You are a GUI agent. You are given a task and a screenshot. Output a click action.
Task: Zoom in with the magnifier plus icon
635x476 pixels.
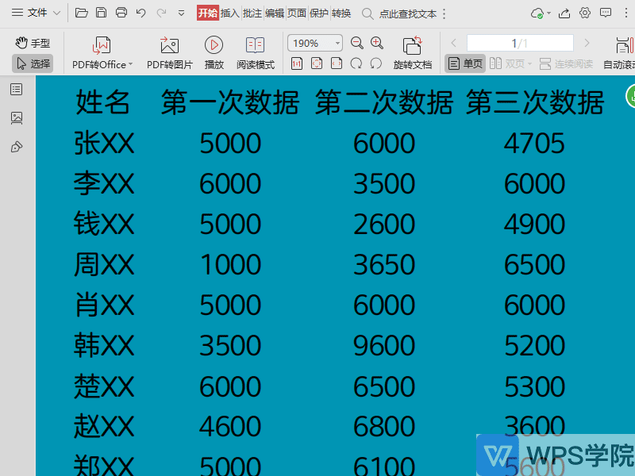(x=375, y=44)
